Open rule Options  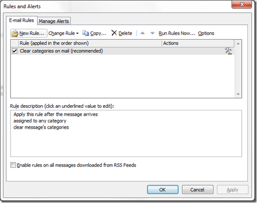coord(206,33)
